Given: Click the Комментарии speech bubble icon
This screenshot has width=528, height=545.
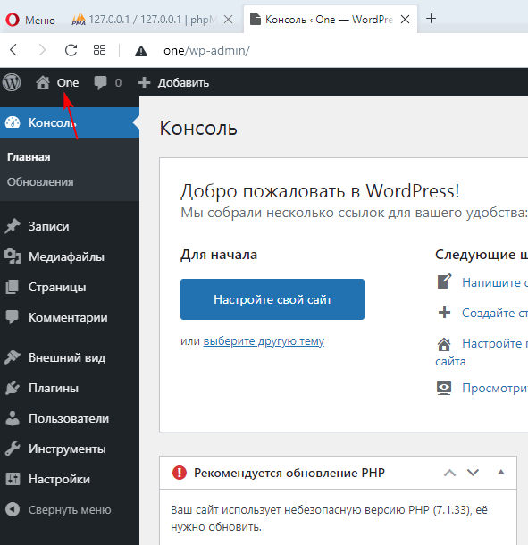Looking at the screenshot, I should pos(13,317).
